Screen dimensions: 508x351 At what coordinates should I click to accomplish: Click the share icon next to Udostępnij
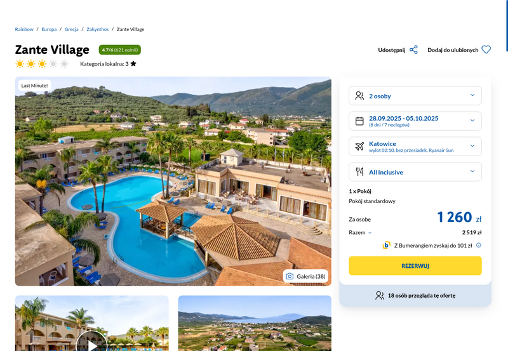pyautogui.click(x=413, y=50)
